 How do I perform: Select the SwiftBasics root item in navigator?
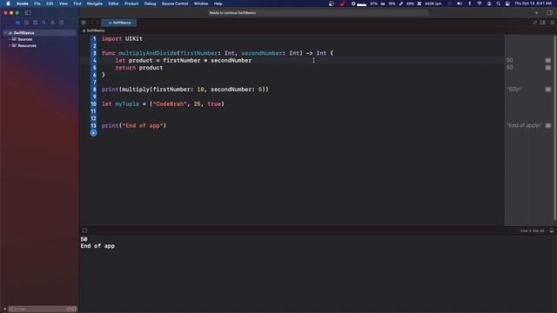tap(39, 33)
